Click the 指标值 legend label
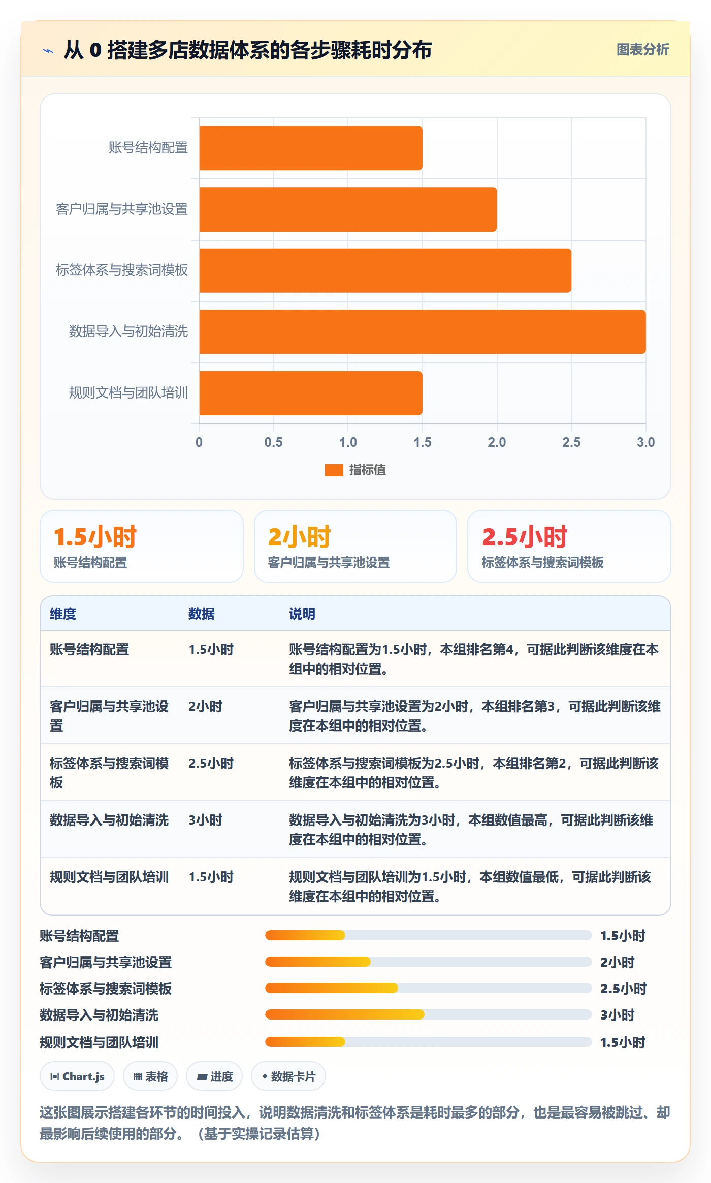The image size is (711, 1183). coord(368,470)
